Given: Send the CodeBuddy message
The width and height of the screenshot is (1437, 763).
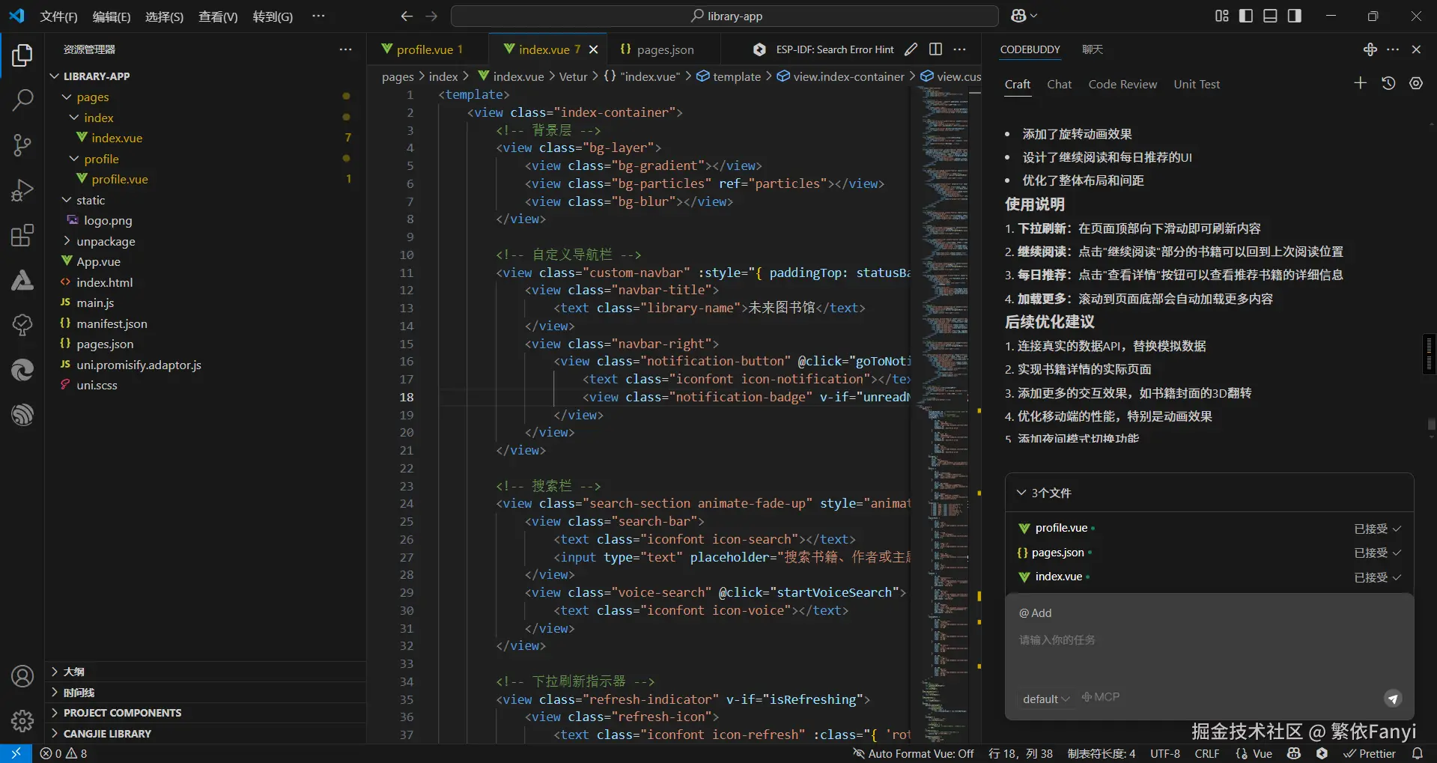Looking at the screenshot, I should click(x=1393, y=699).
